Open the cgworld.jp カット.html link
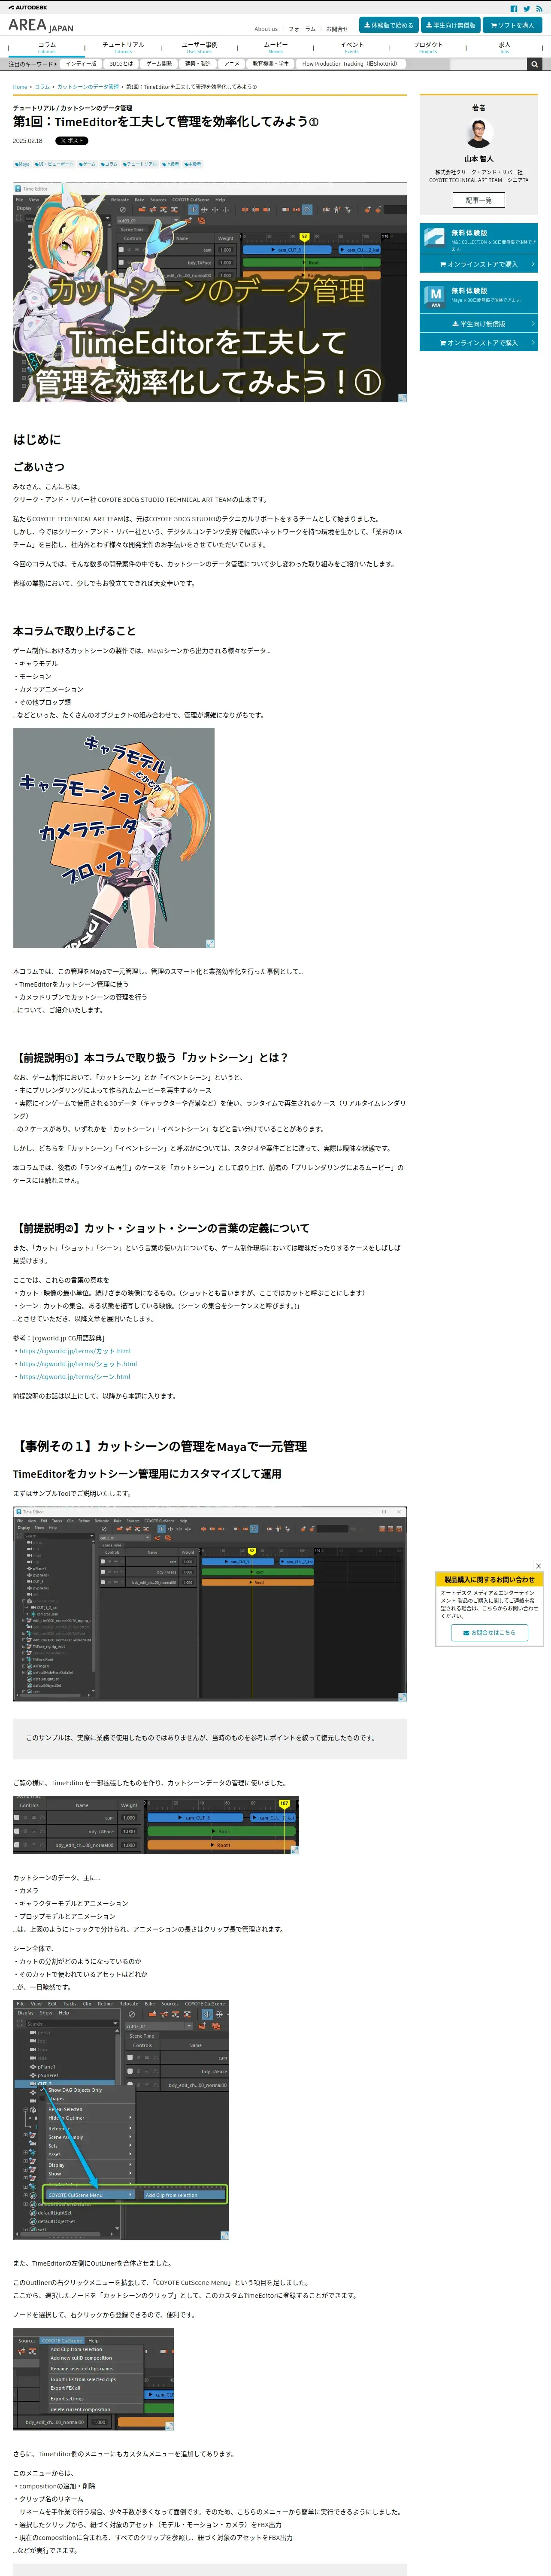This screenshot has height=2576, width=551. click(x=75, y=1351)
